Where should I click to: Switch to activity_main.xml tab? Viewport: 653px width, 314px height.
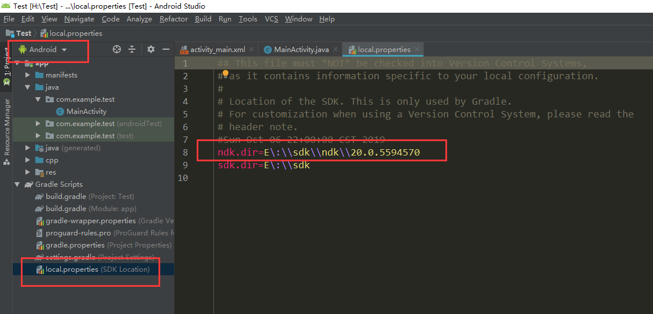[x=217, y=50]
